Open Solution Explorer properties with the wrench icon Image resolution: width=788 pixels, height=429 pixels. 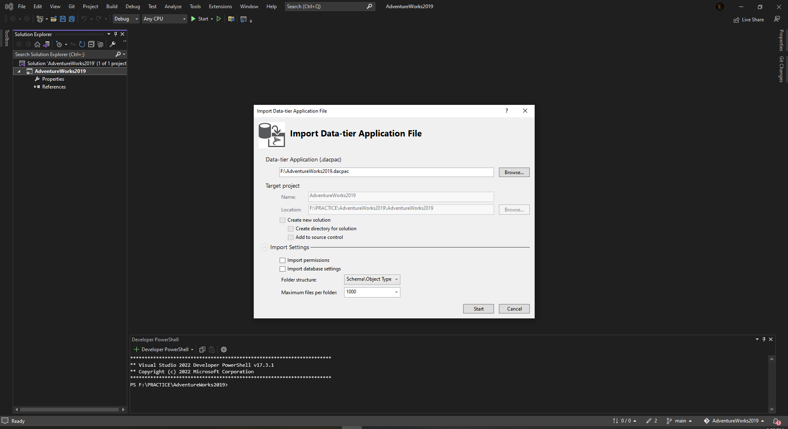(x=113, y=44)
